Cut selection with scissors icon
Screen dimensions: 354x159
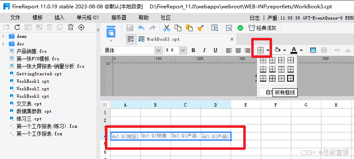pyautogui.click(x=167, y=28)
